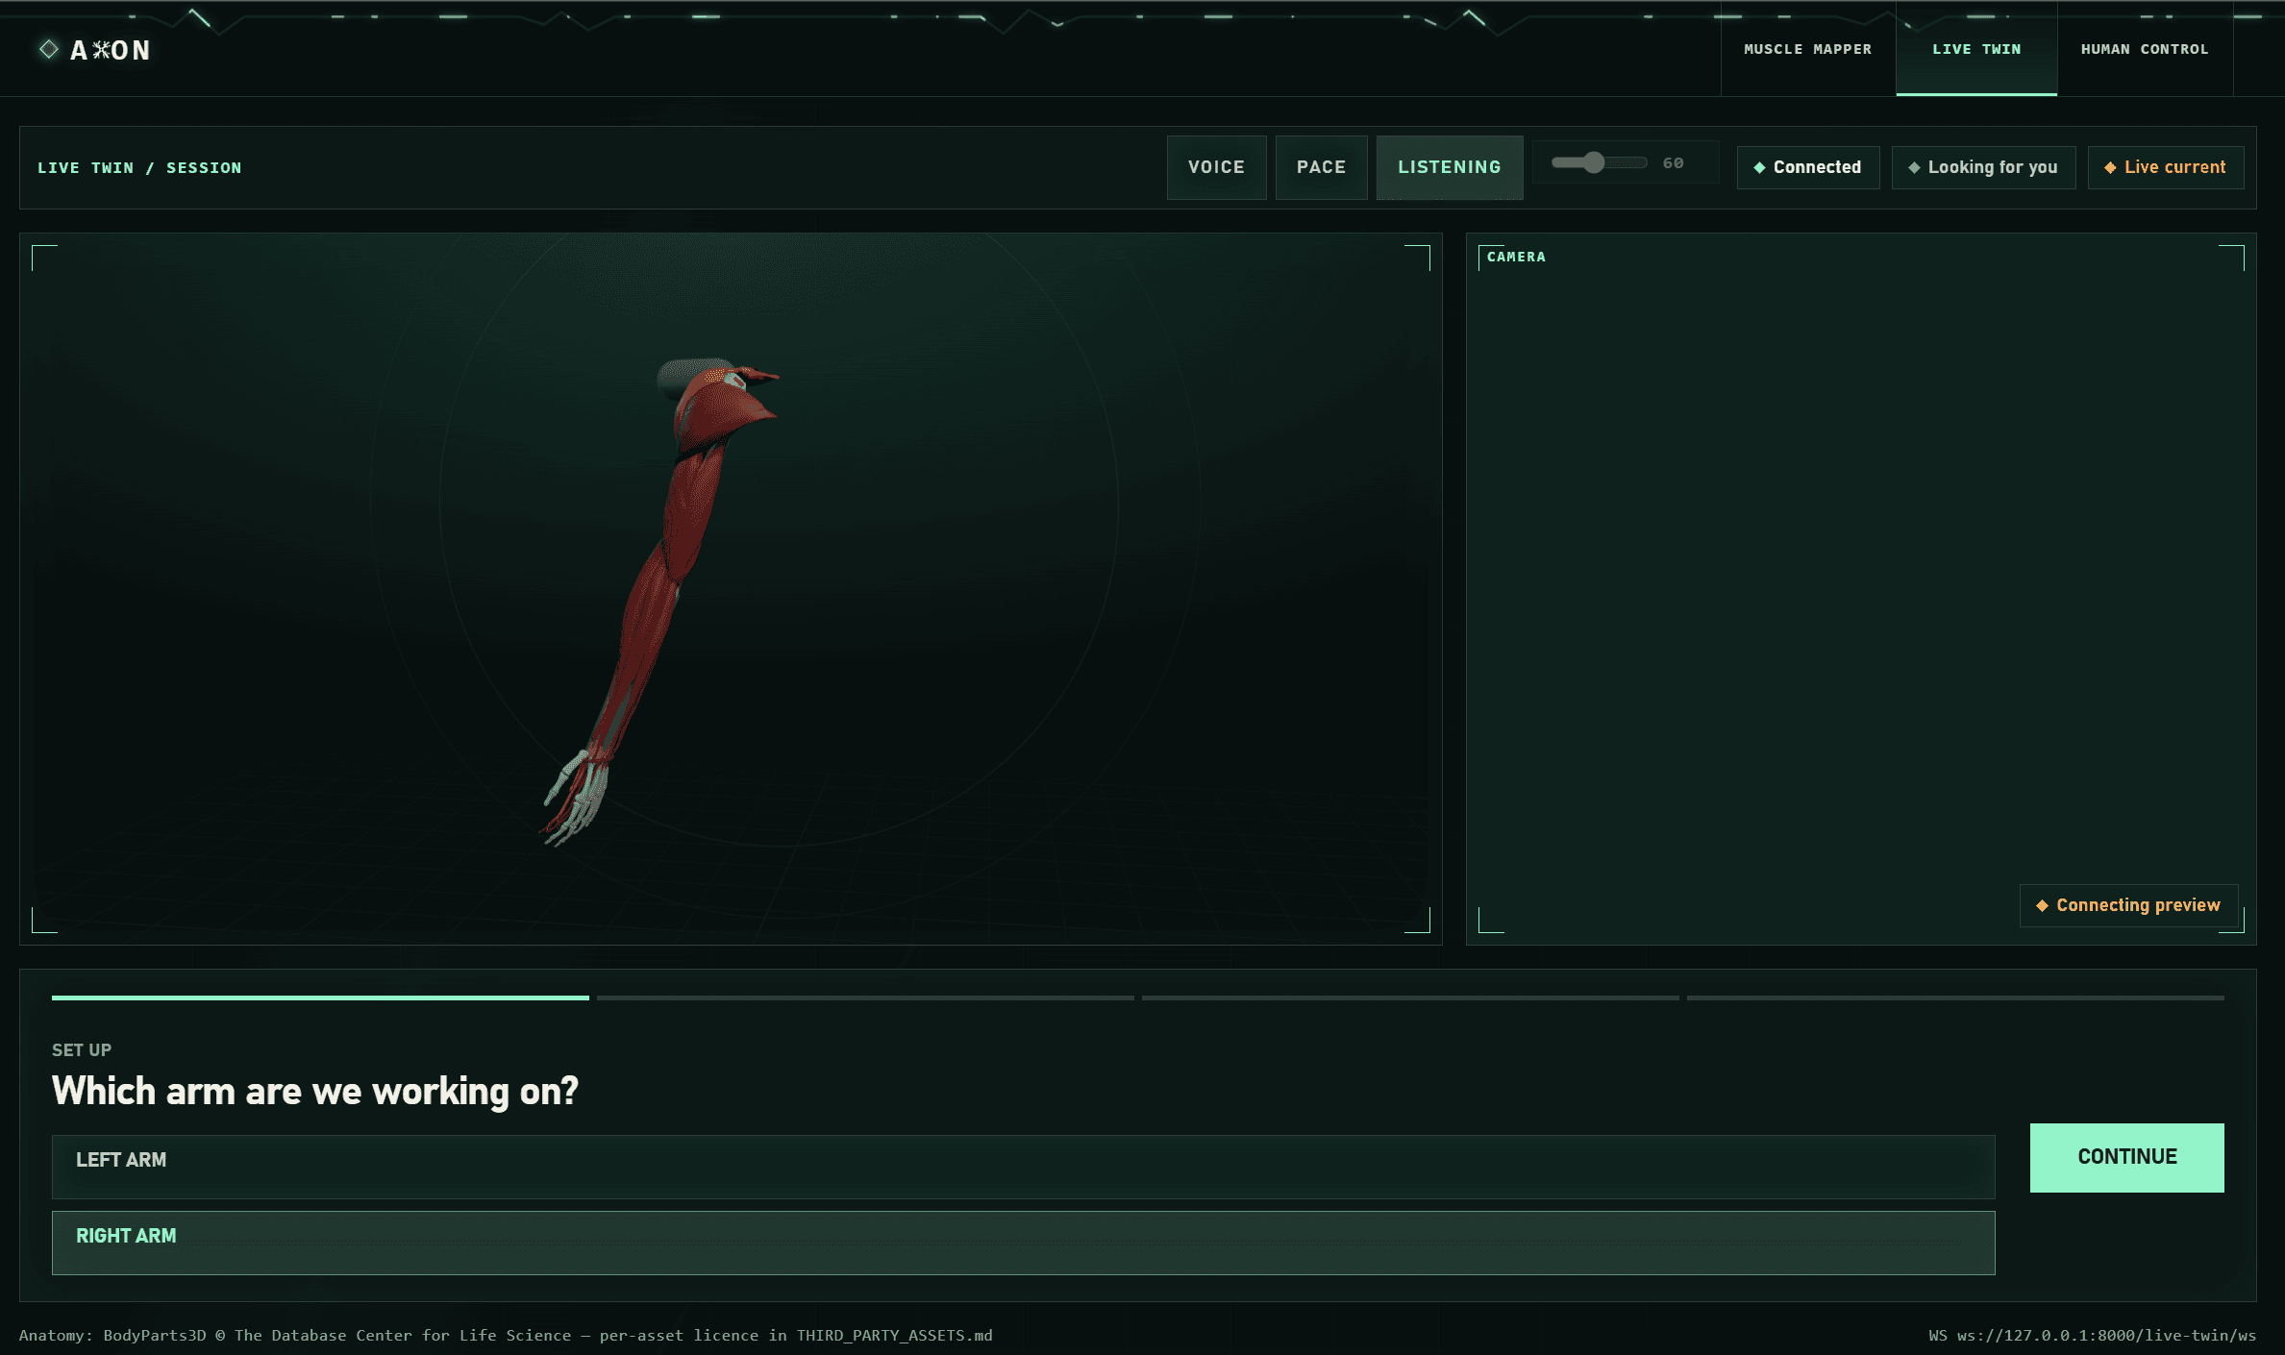This screenshot has height=1355, width=2285.
Task: Toggle the Voice option
Action: [x=1216, y=167]
